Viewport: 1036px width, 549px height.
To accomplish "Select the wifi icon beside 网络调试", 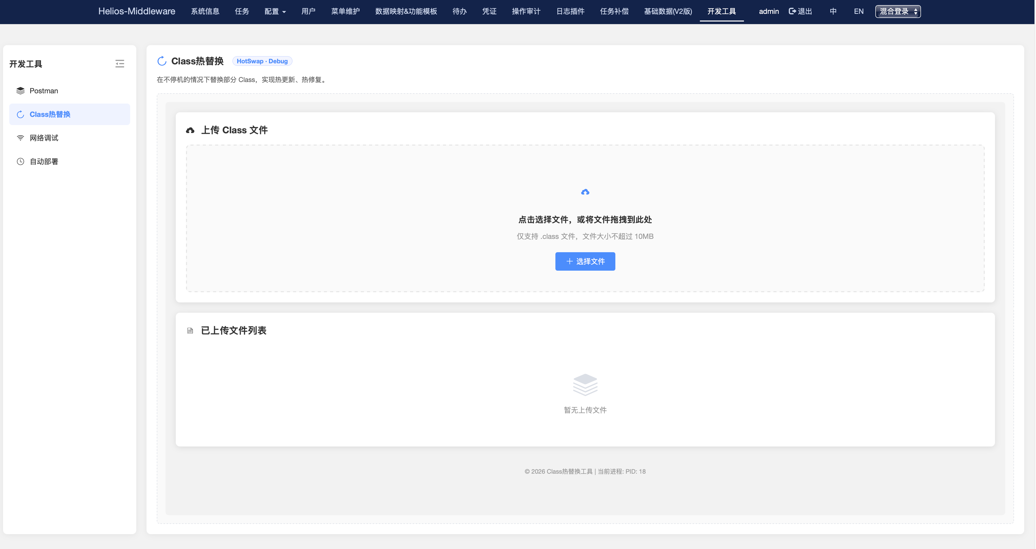I will 20,137.
